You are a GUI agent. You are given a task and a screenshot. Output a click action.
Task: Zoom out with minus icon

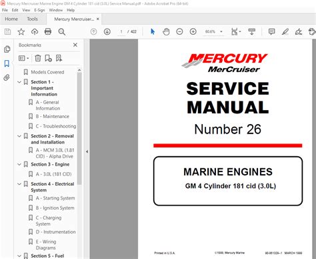click(x=179, y=31)
